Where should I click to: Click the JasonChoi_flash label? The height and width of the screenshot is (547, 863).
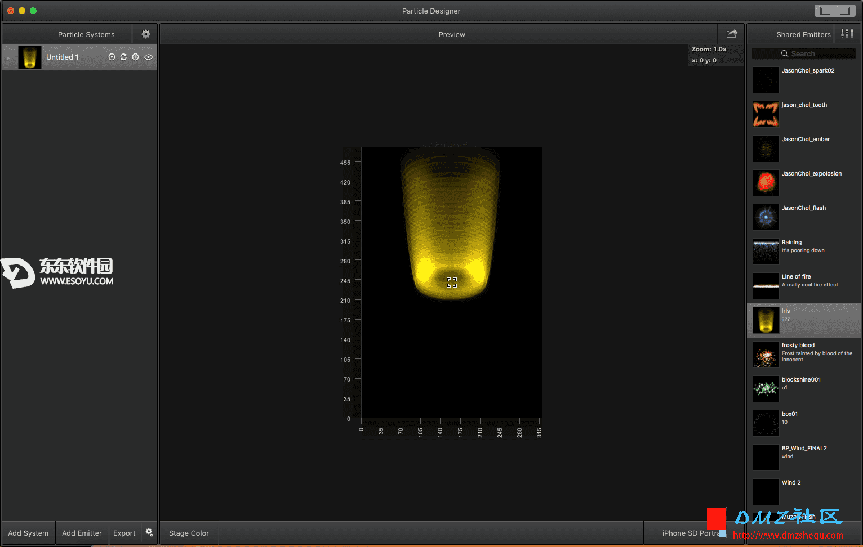point(804,208)
